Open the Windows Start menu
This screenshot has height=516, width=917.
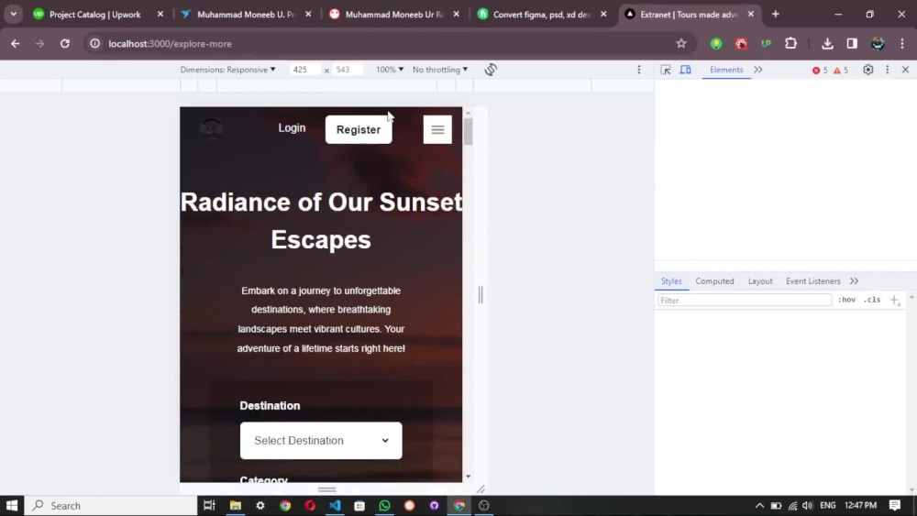(12, 506)
